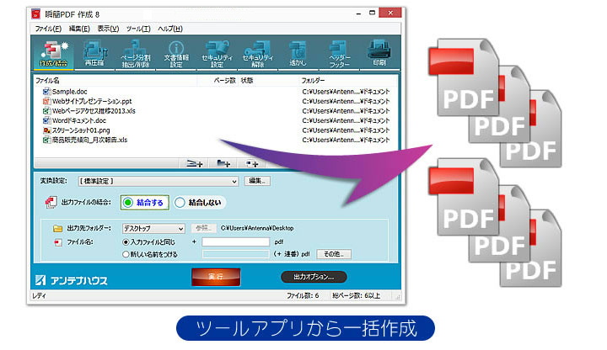Click the C:¥Users¥Antenna¥Desktop path text
The height and width of the screenshot is (350, 607).
point(257,228)
